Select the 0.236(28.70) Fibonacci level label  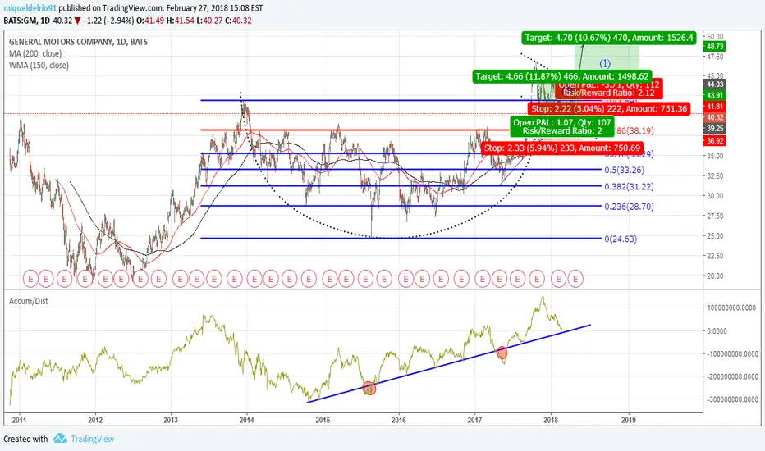tap(629, 207)
